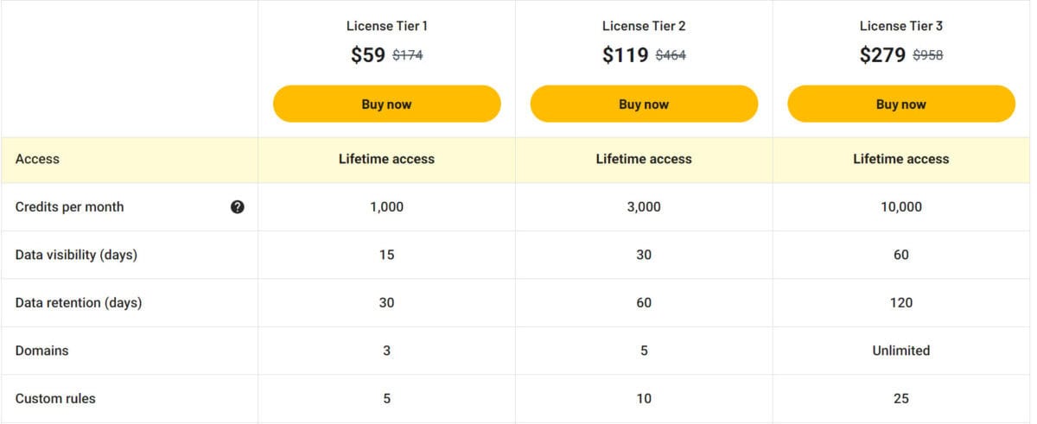
Task: Click the $119 price for Tier 2
Action: tap(626, 55)
